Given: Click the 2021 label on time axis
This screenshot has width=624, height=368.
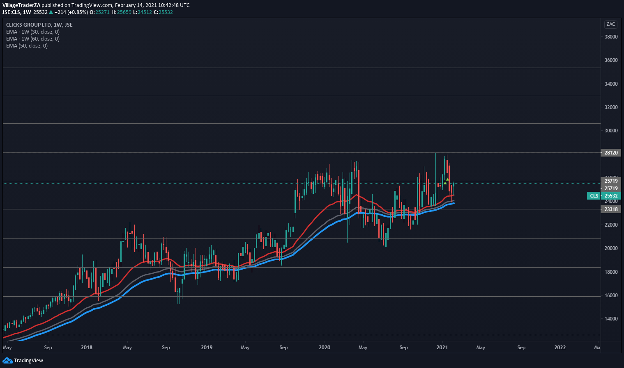Looking at the screenshot, I should 442,348.
